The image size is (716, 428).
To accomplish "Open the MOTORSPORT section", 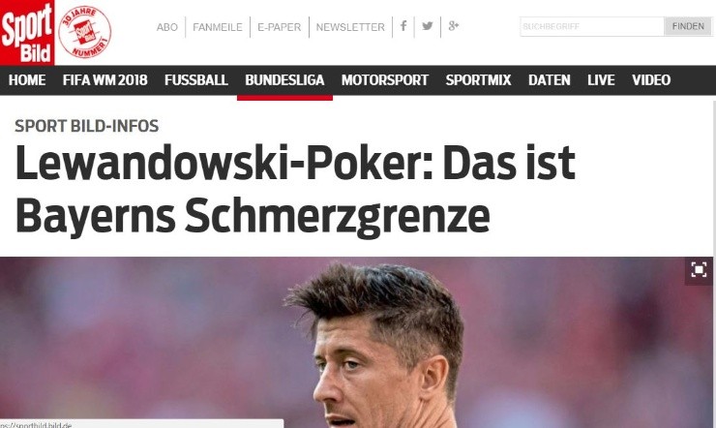I will pyautogui.click(x=385, y=80).
